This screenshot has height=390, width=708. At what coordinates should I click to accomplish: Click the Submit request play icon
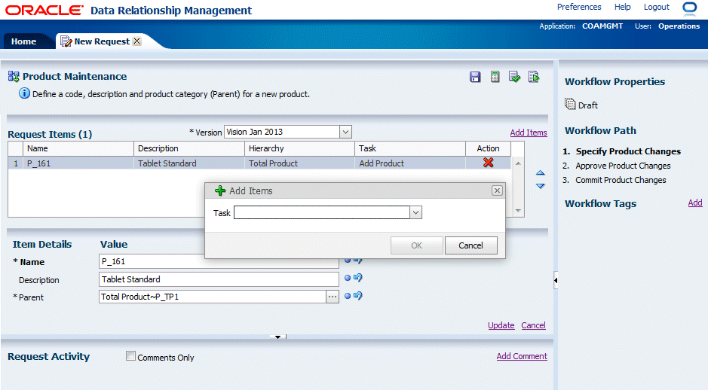[x=534, y=77]
